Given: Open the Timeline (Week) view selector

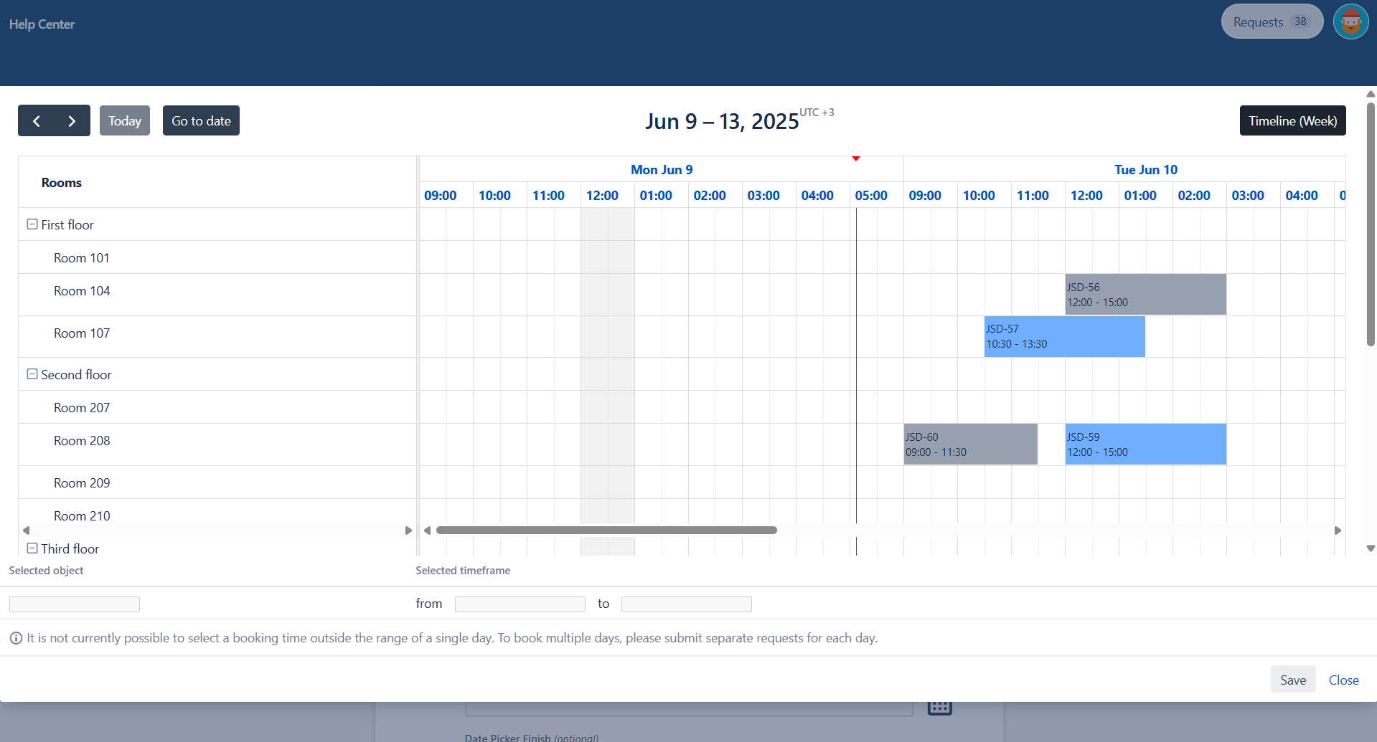Looking at the screenshot, I should (1292, 121).
